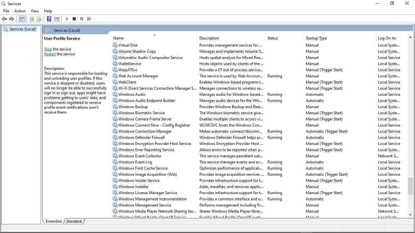Sort list by Status column header
The image size is (415, 233).
[272, 38]
